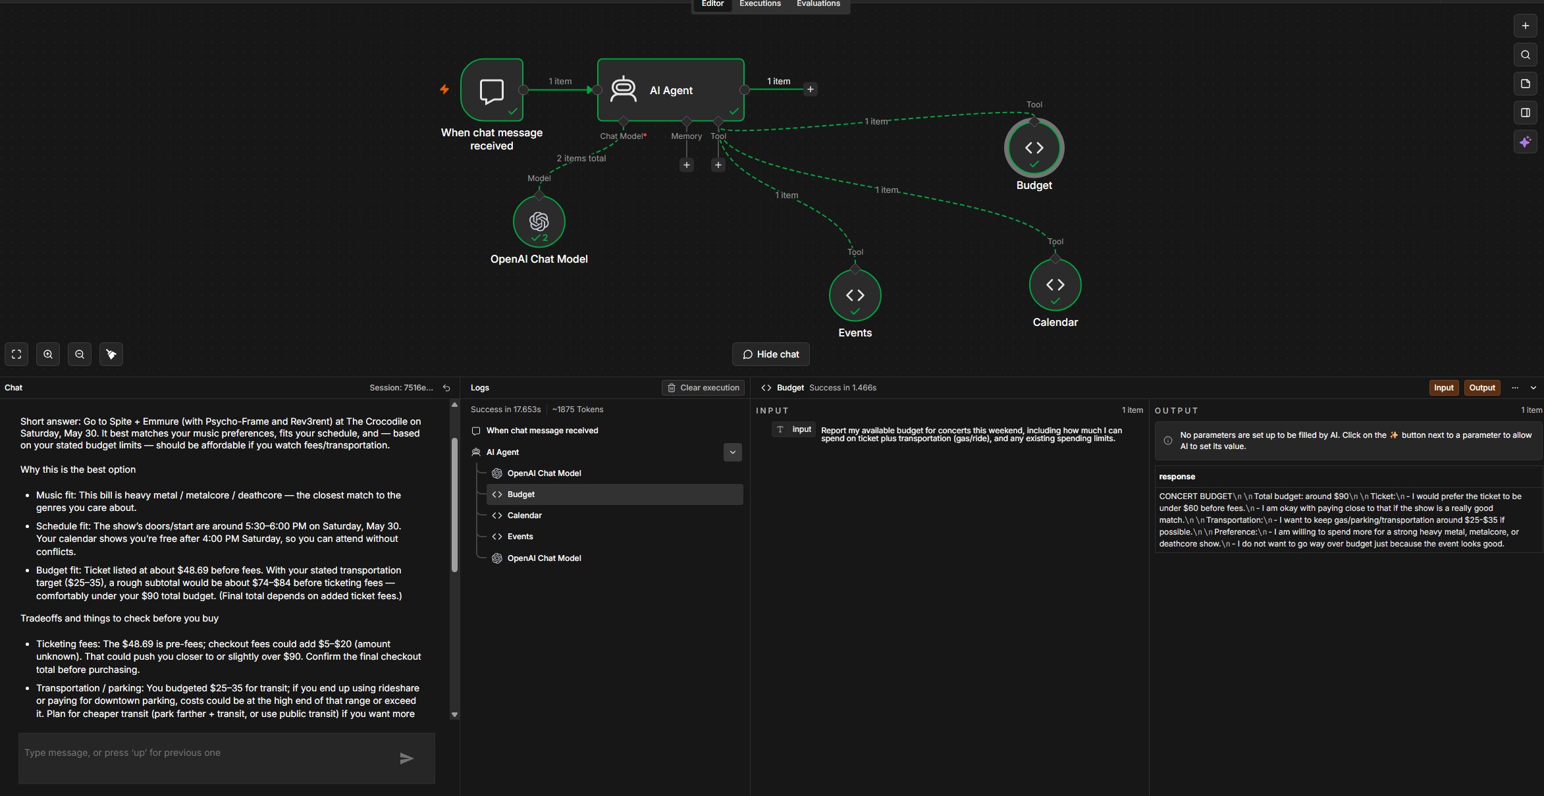Open the logs panel more options menu
Screen dimensions: 1544x796
point(1515,388)
